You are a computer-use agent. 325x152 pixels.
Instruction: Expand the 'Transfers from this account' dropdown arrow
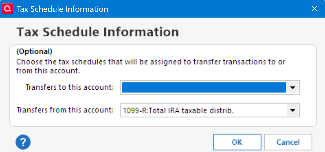[293, 110]
